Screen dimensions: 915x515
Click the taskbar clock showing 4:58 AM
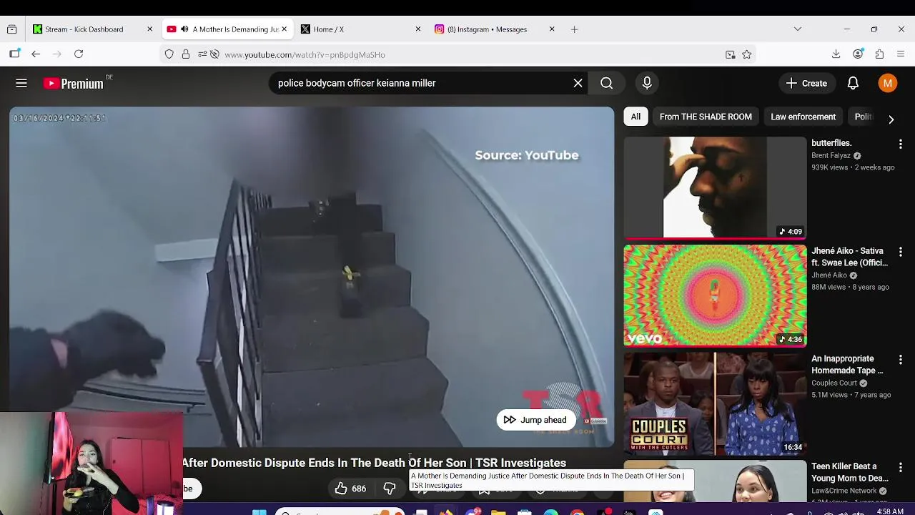point(890,511)
